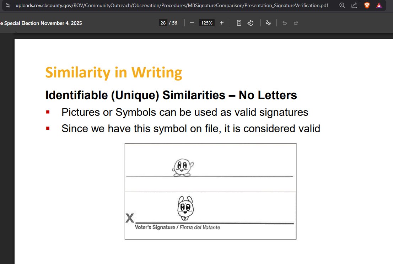Click 'Voter's Signature / Firma del Votante' label
The height and width of the screenshot is (264, 393).
point(177,227)
